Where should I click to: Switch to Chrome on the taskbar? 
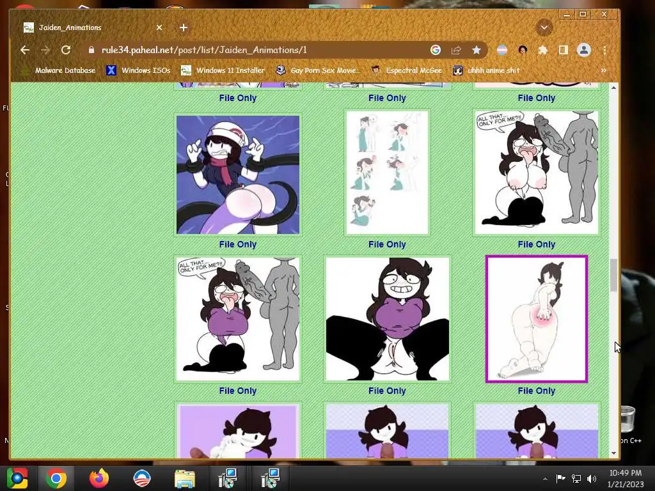[56, 478]
